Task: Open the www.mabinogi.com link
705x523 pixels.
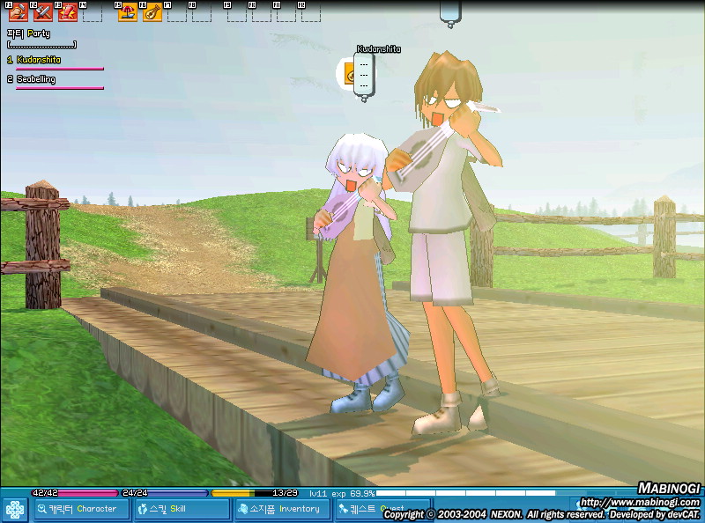Action: point(640,502)
